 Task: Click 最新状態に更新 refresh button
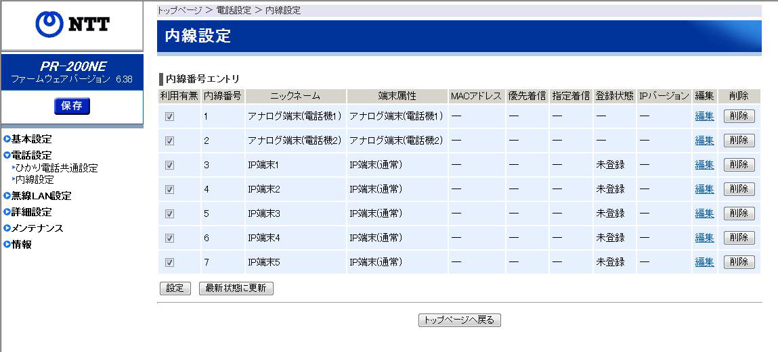[236, 288]
